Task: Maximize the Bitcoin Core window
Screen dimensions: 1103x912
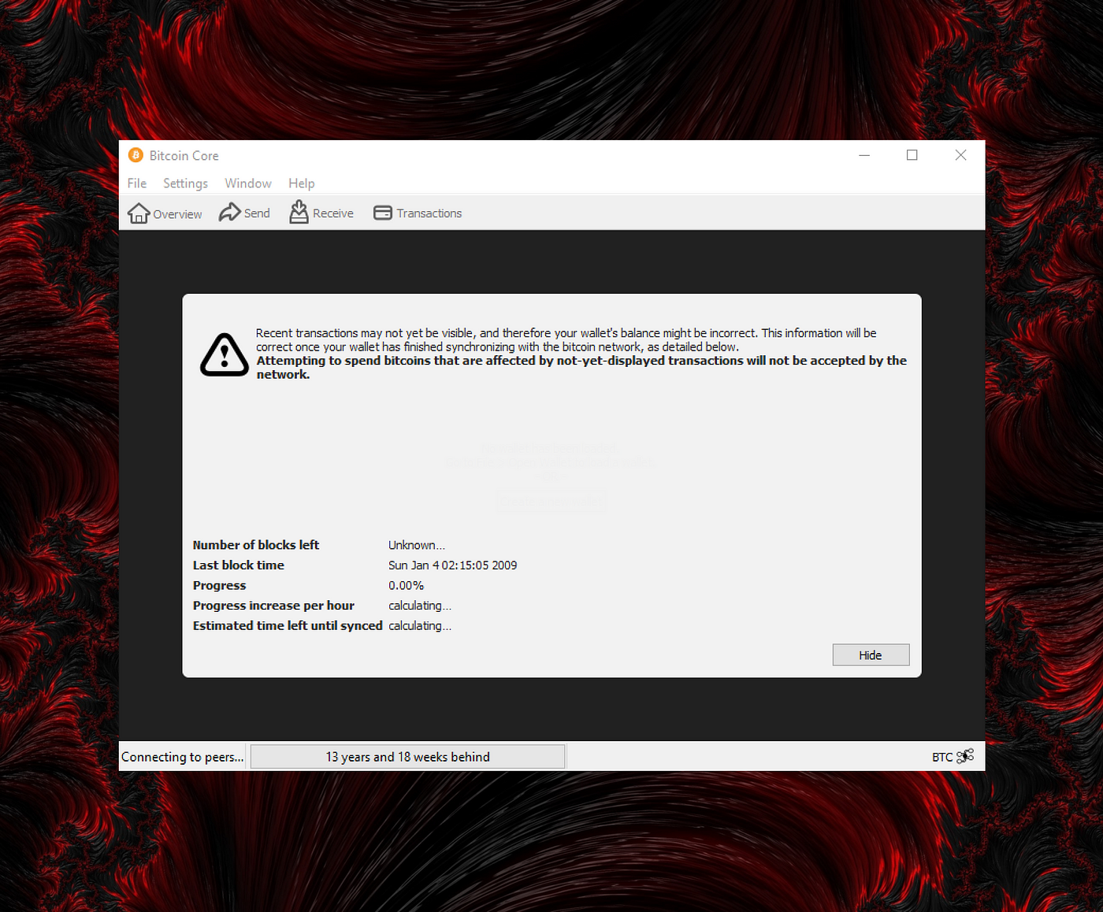Action: click(912, 155)
